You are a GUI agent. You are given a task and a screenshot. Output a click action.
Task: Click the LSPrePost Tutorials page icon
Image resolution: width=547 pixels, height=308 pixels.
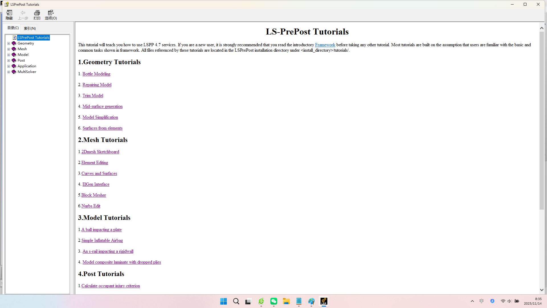(15, 38)
